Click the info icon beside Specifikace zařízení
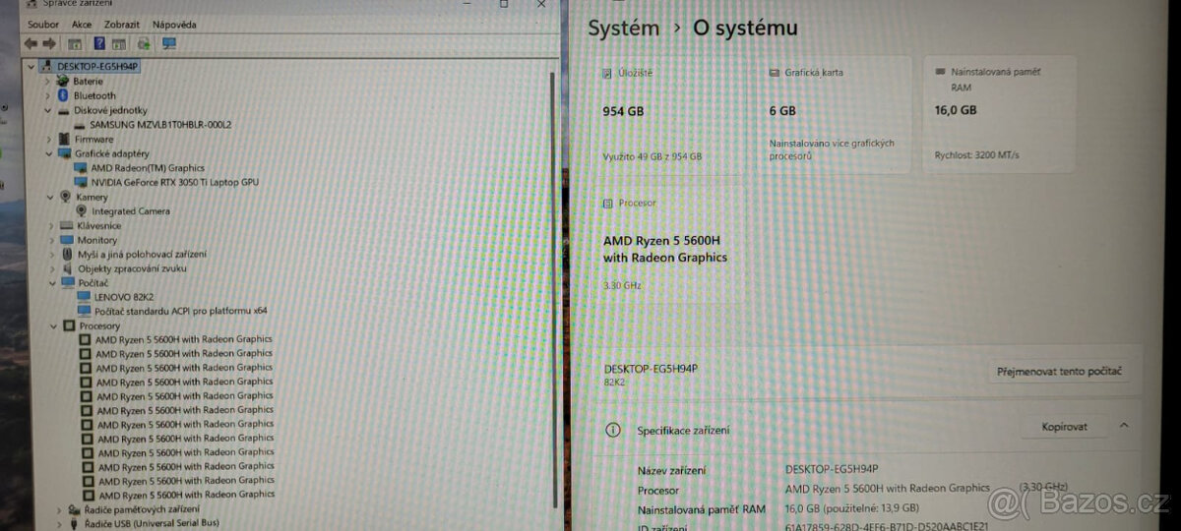The width and height of the screenshot is (1181, 531). [x=613, y=430]
